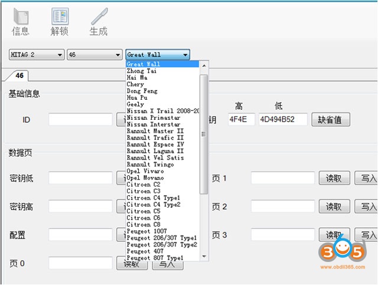Click the 缺省值 (default value) button

click(331, 120)
